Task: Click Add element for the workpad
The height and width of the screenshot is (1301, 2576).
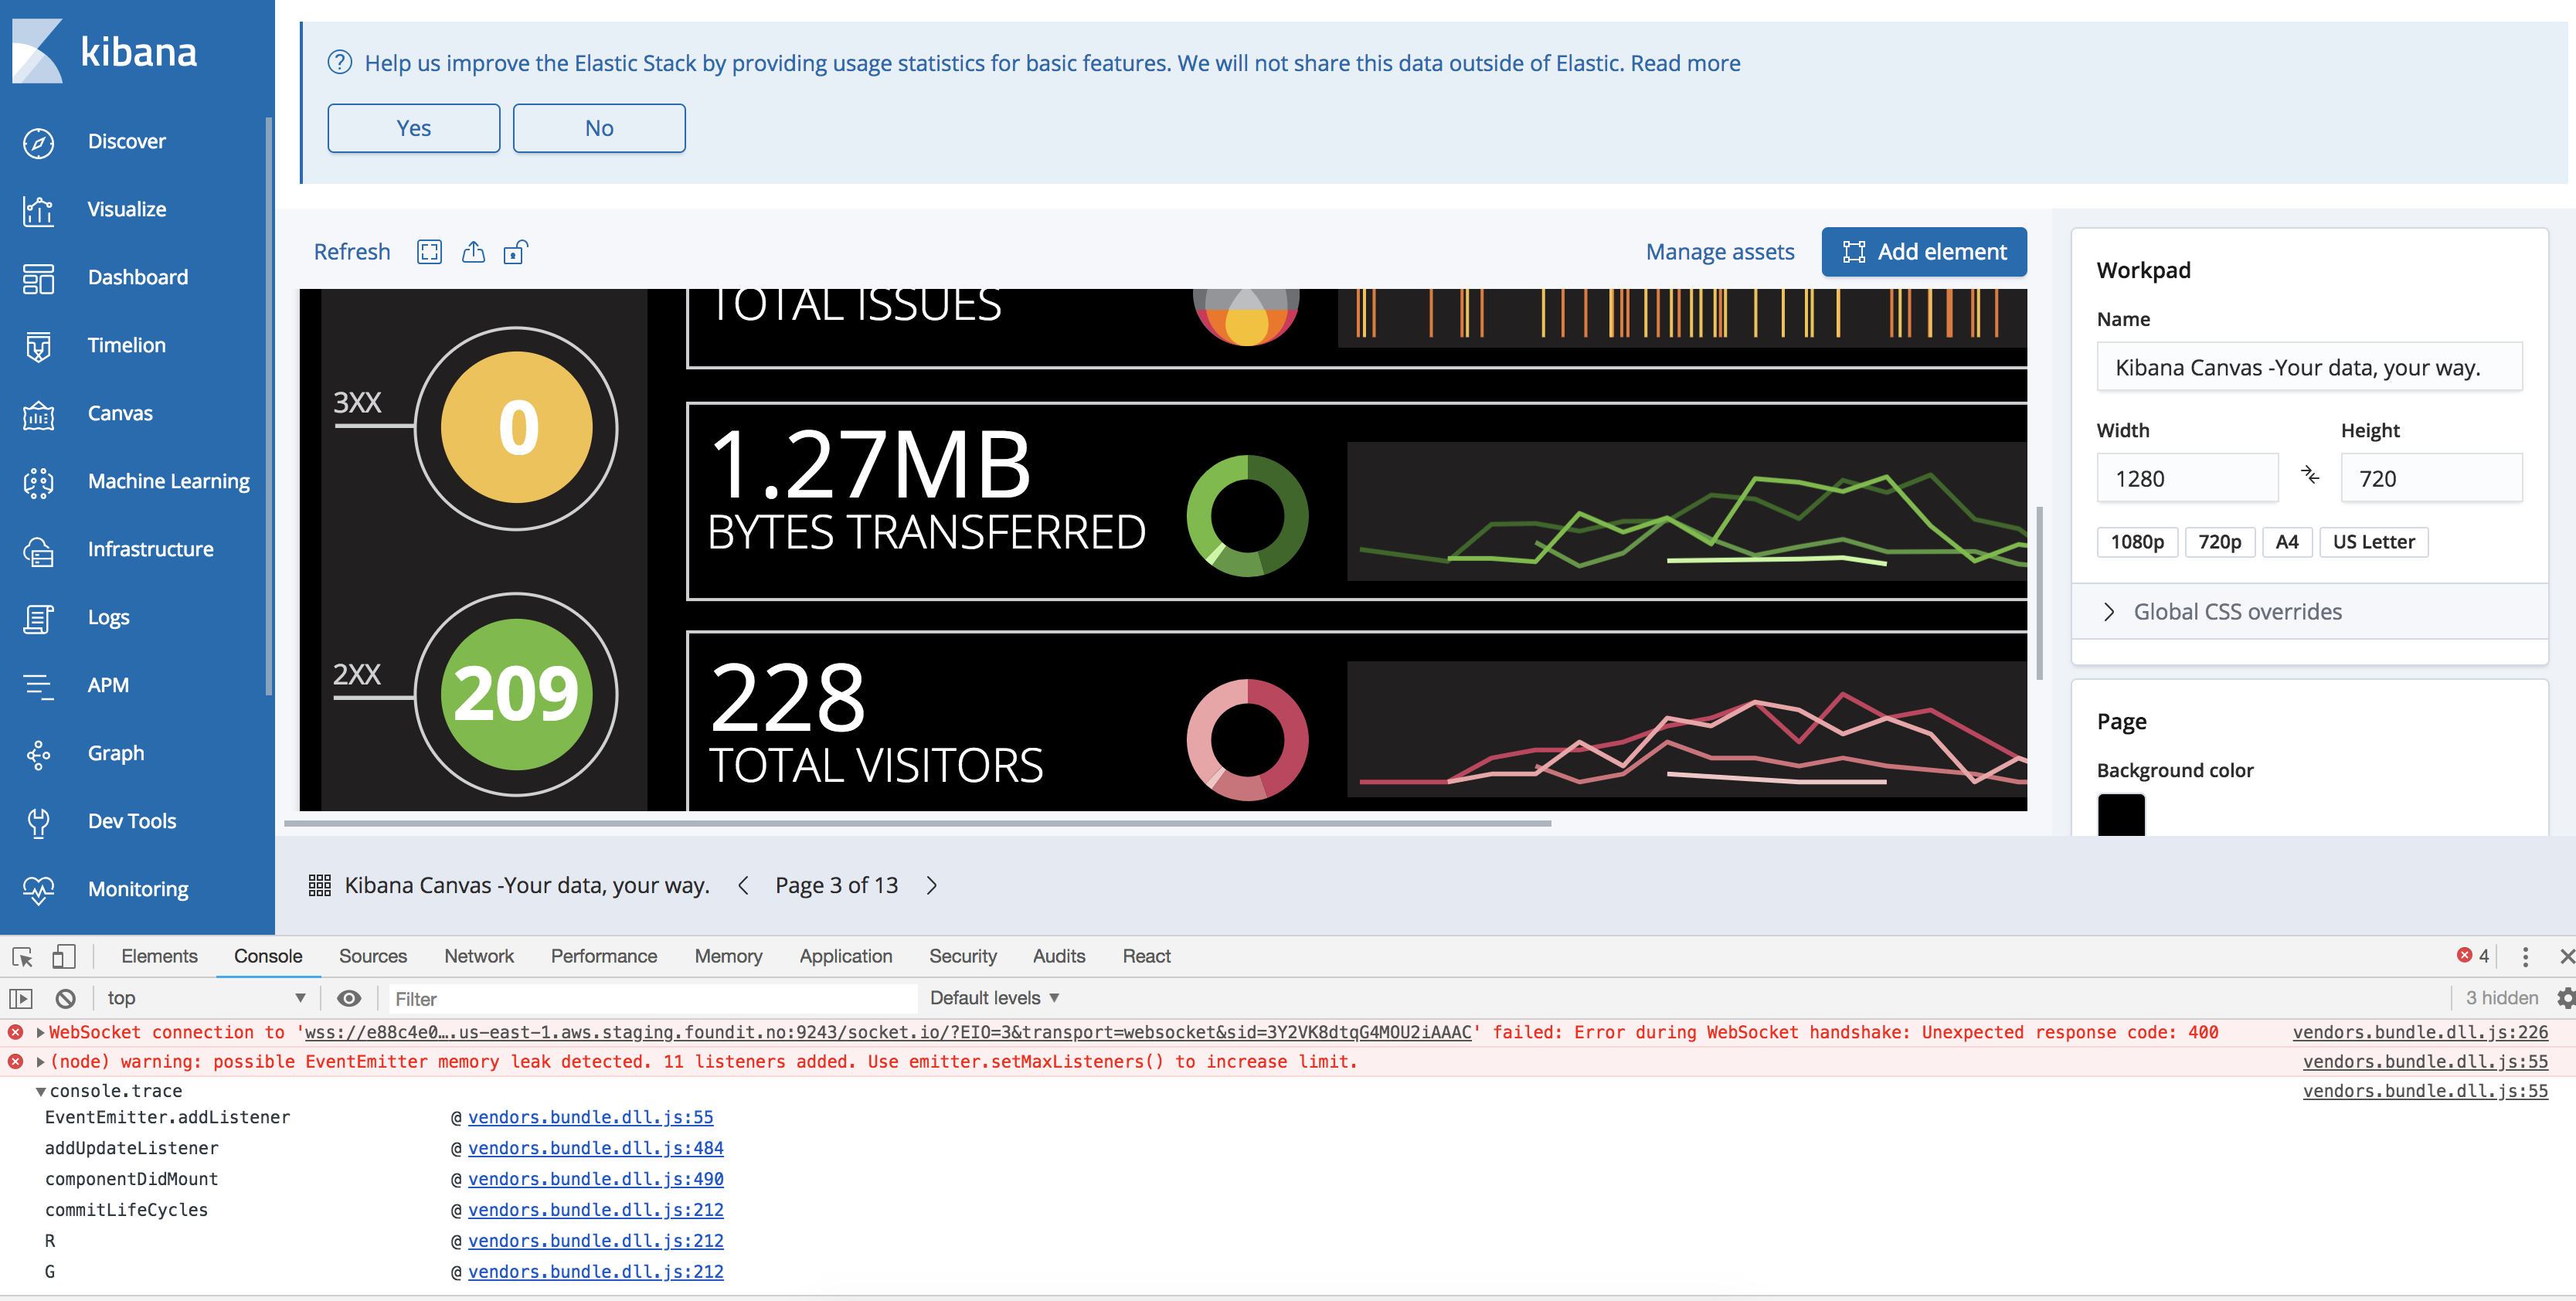Action: point(1923,252)
